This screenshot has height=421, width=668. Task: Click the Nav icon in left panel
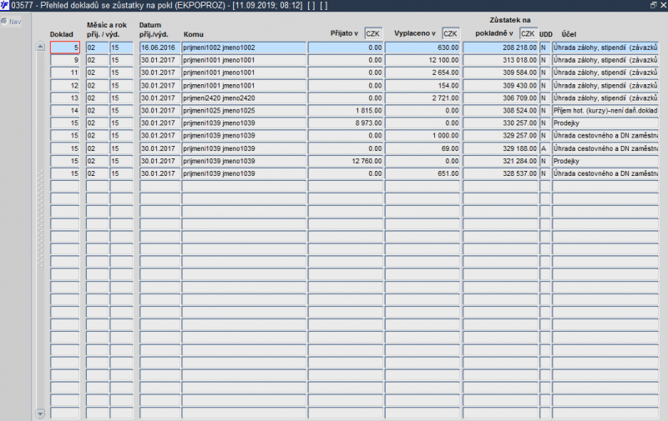click(x=4, y=22)
